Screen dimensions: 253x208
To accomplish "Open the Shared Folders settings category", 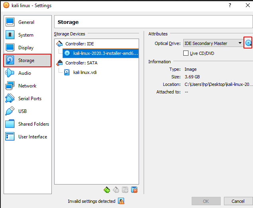I will coord(27,124).
